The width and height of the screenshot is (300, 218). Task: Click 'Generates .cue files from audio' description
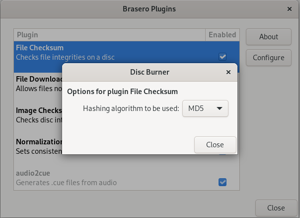click(66, 183)
